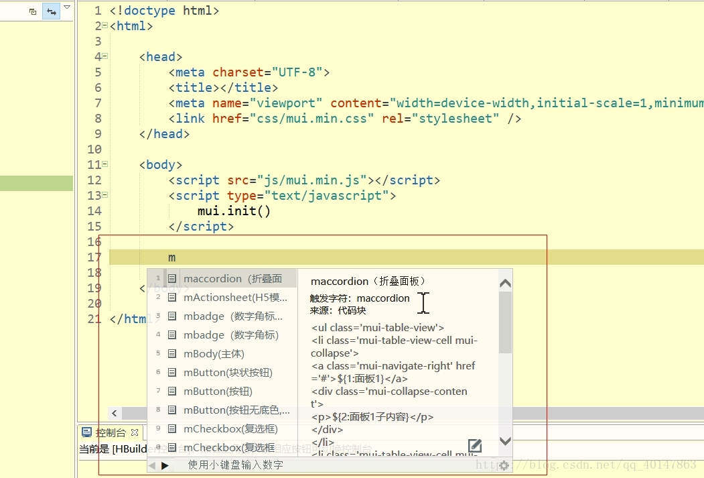Click the <!doctype html> declaration
Screen dimensions: 704x478
click(x=164, y=10)
